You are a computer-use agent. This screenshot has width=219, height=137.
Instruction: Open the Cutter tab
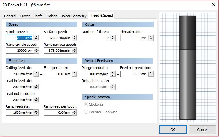click(x=25, y=16)
